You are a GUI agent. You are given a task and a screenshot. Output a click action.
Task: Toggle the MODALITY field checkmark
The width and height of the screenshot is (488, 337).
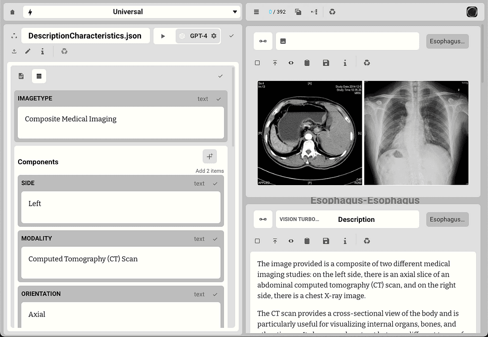tap(215, 239)
